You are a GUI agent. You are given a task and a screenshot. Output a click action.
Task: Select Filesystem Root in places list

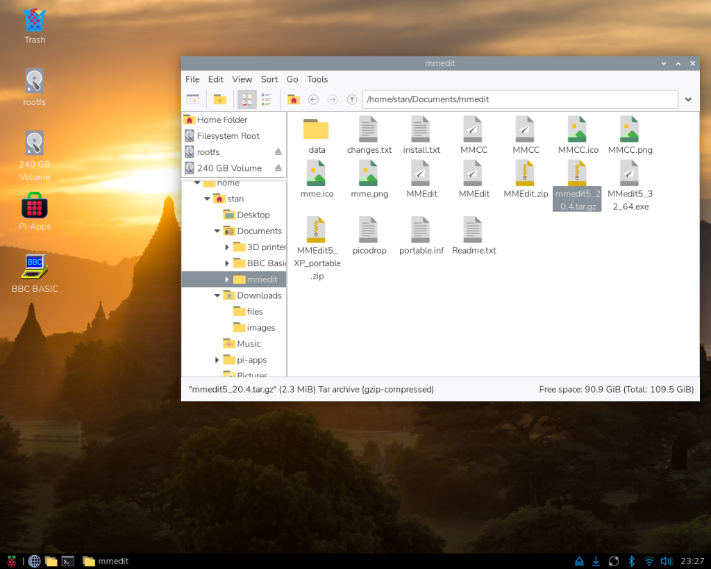[x=228, y=136]
